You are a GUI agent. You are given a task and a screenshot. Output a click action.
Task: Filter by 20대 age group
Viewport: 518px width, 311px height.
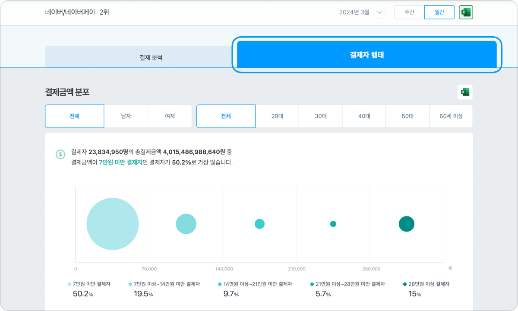tap(277, 116)
